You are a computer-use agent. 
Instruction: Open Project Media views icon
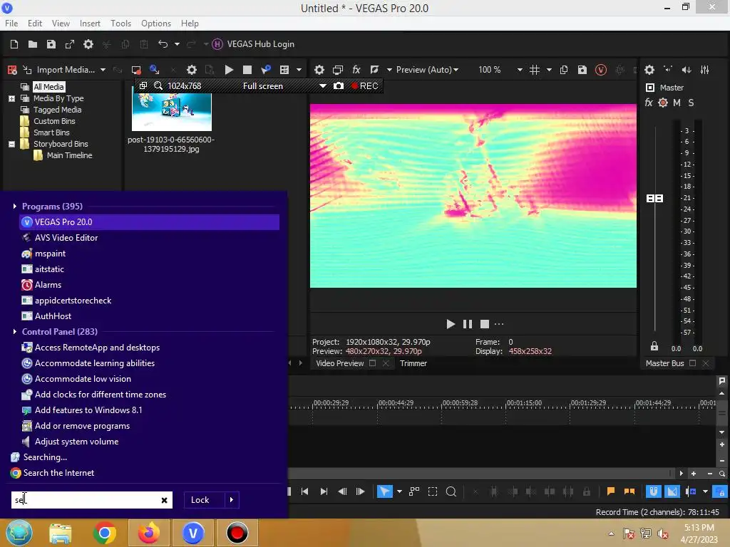coord(284,70)
